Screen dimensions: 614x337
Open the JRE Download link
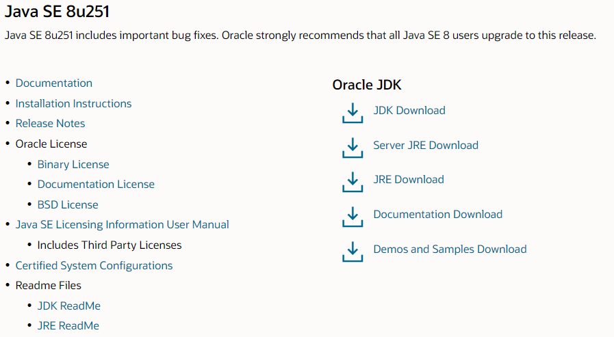409,180
